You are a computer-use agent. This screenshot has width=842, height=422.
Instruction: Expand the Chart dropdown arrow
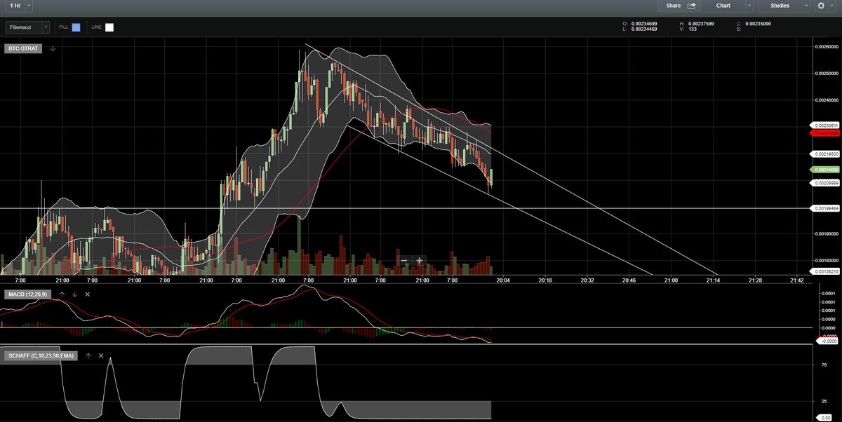750,6
